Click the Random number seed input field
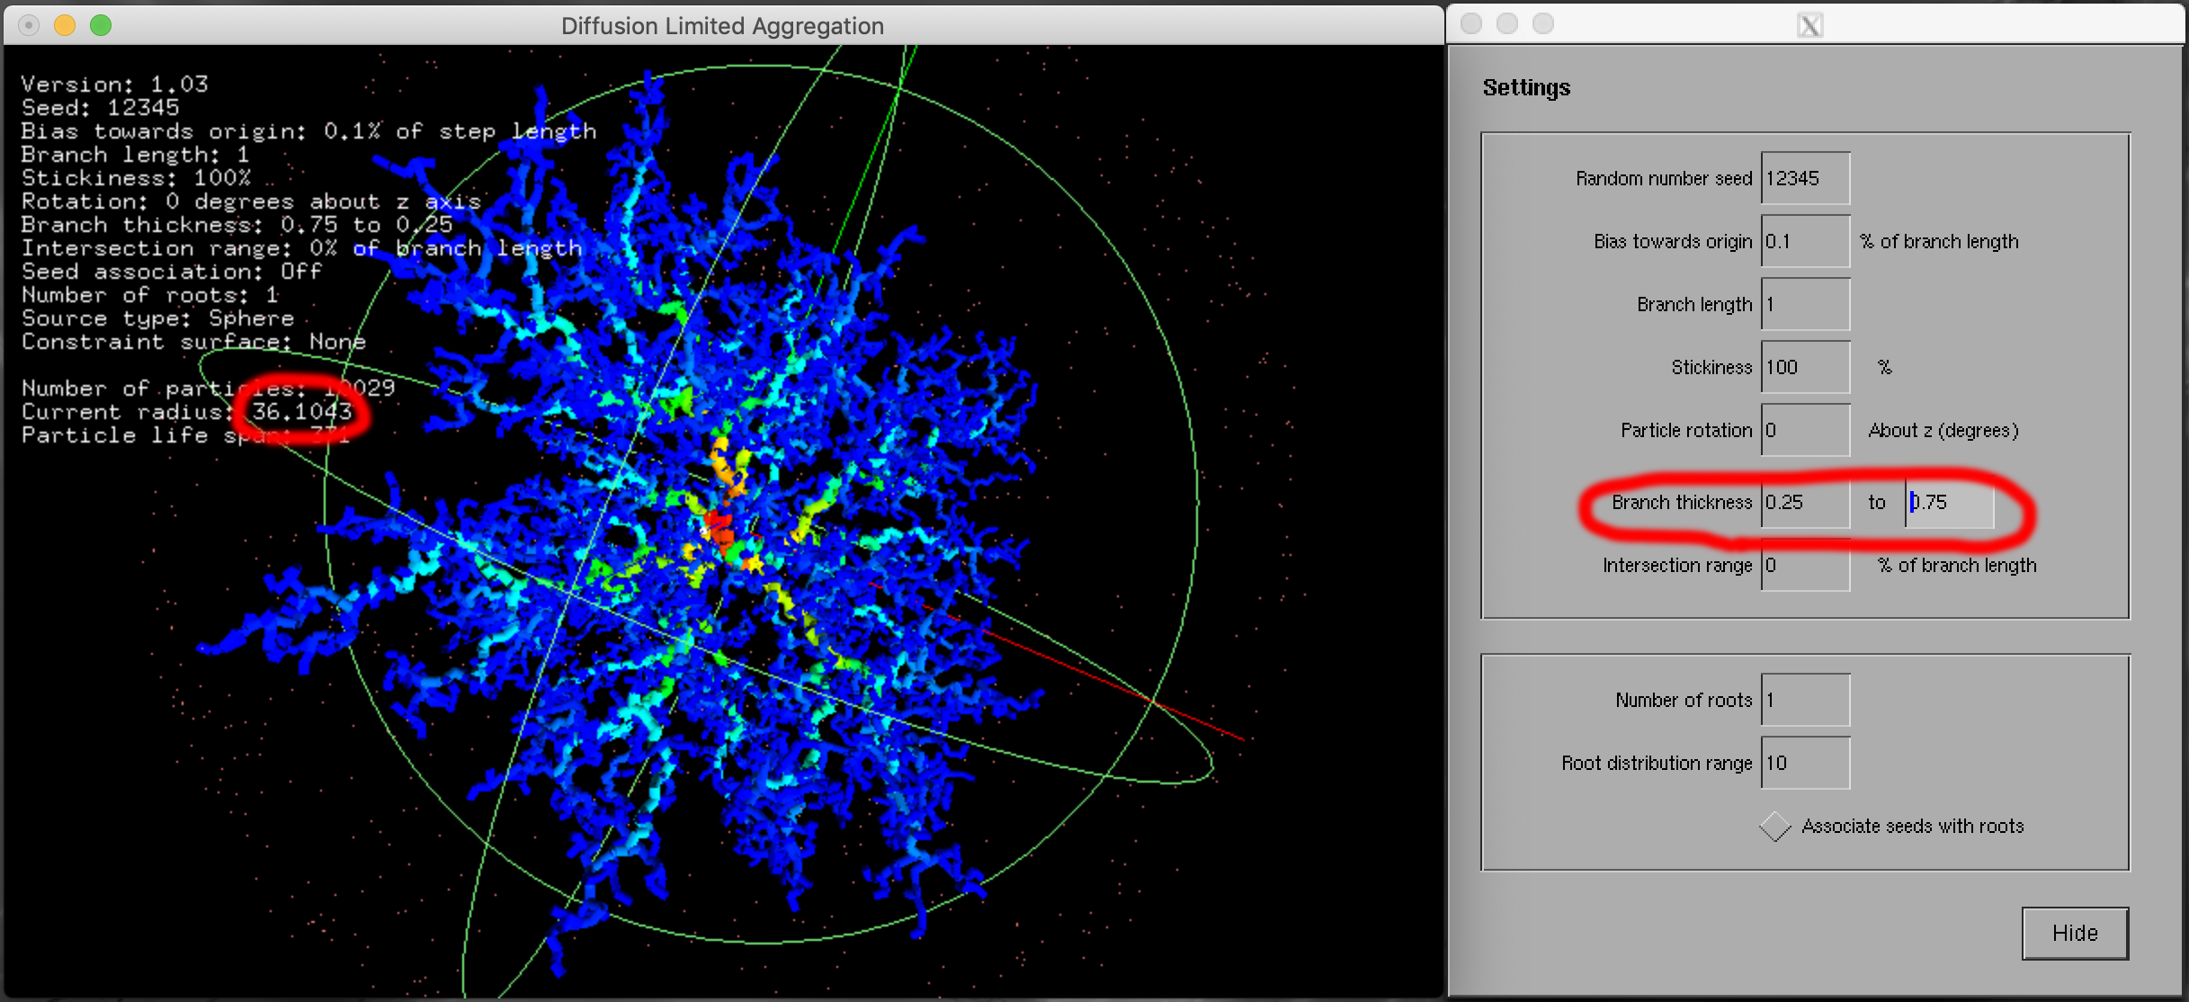Screen dimensions: 2189x1002 1805,178
